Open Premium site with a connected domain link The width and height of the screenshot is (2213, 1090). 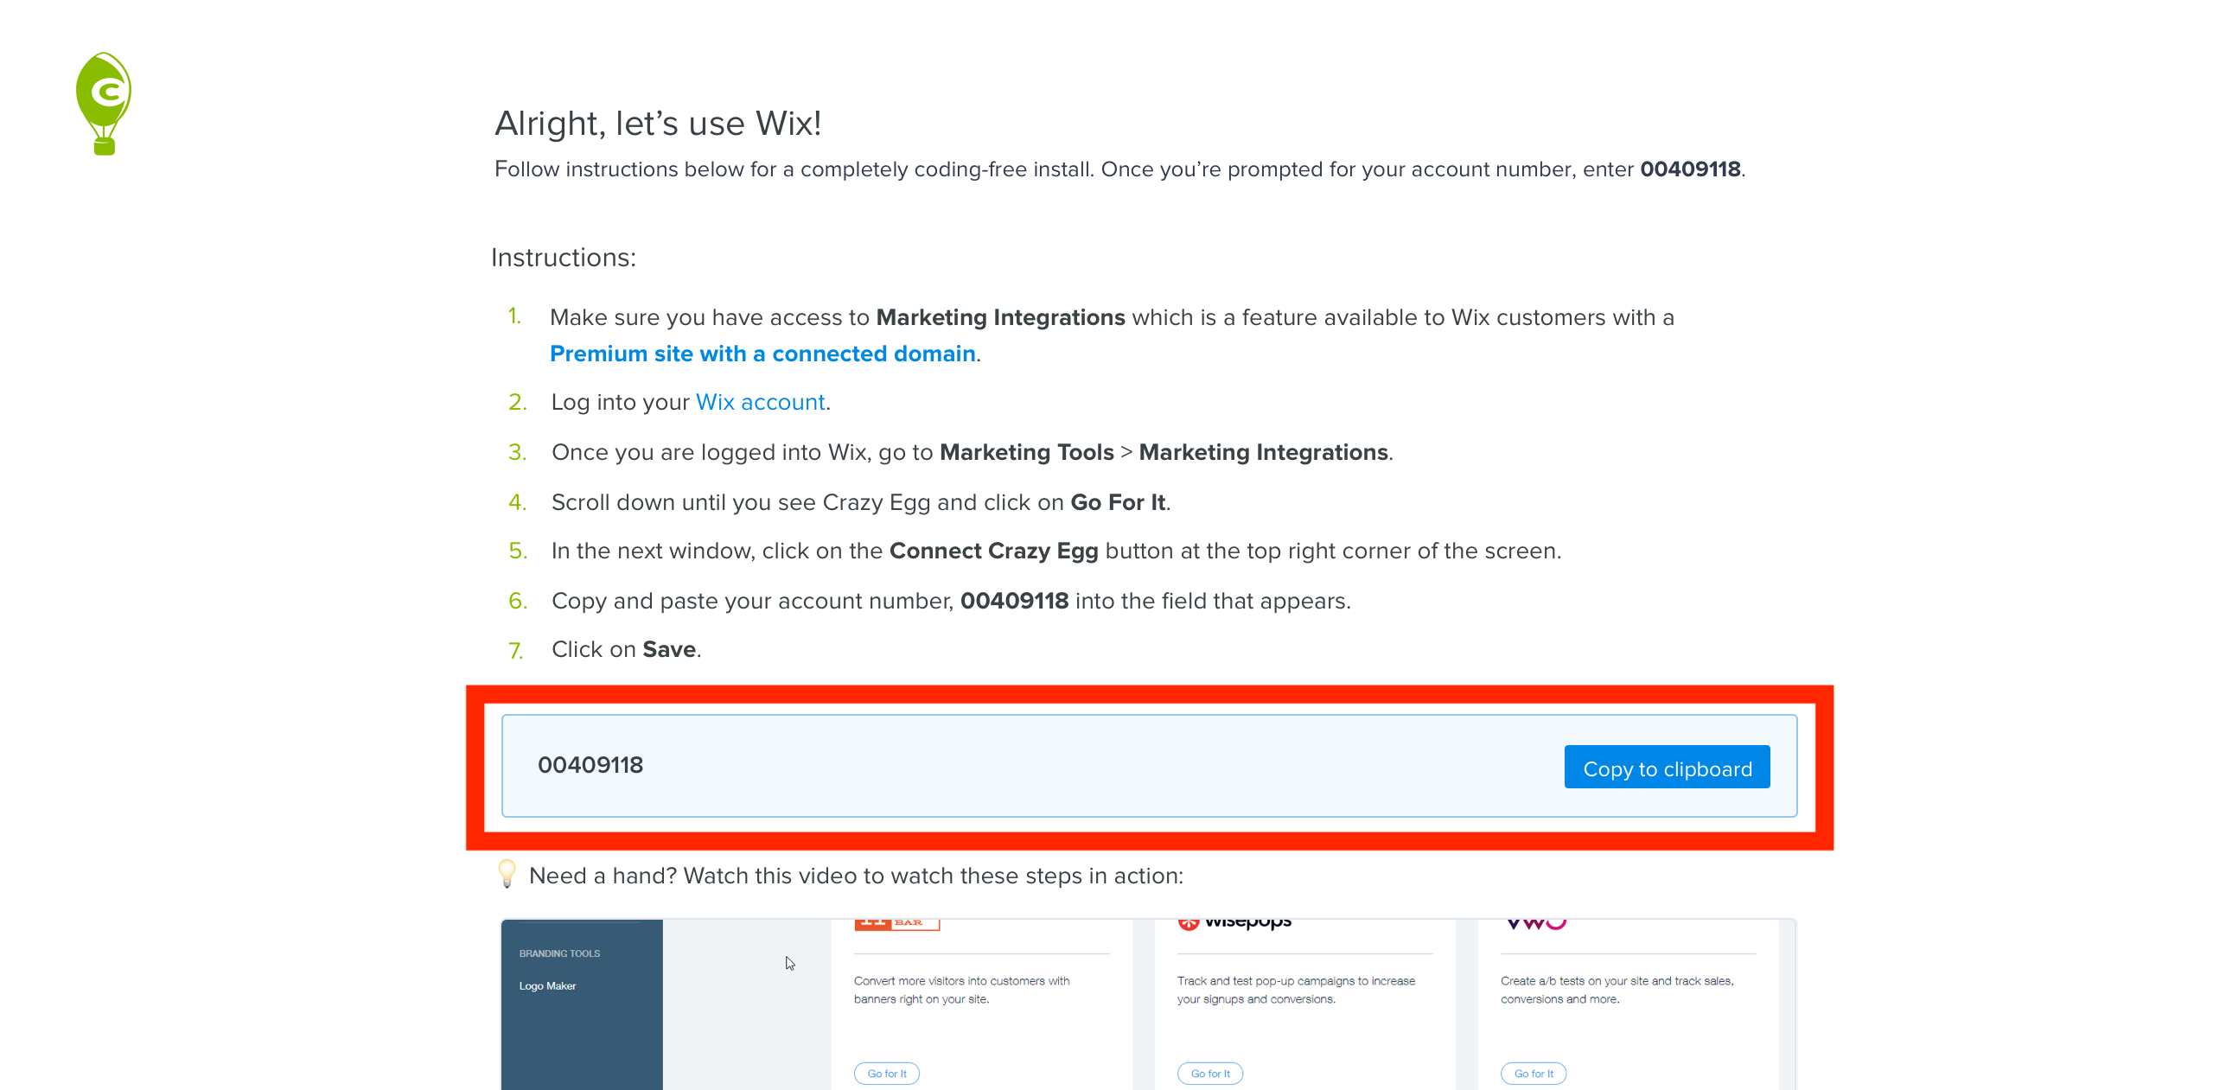(x=762, y=354)
